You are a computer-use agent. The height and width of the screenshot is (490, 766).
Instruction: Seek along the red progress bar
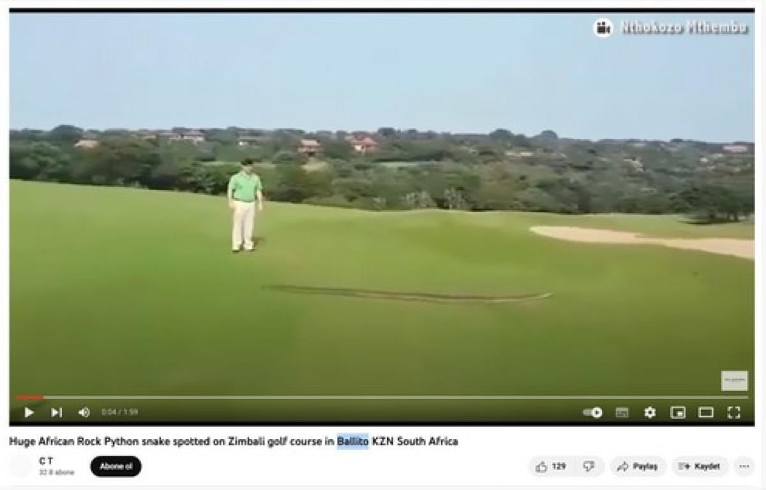point(383,397)
